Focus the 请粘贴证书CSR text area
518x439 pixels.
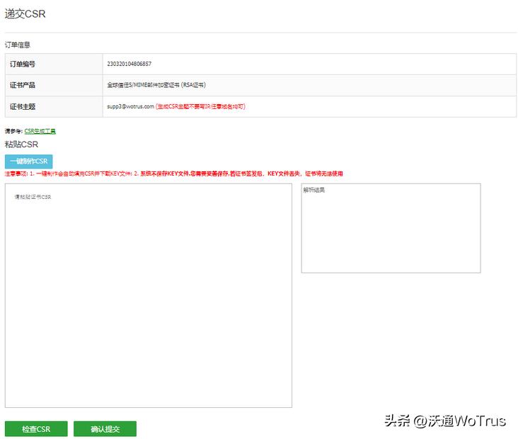[x=149, y=295]
